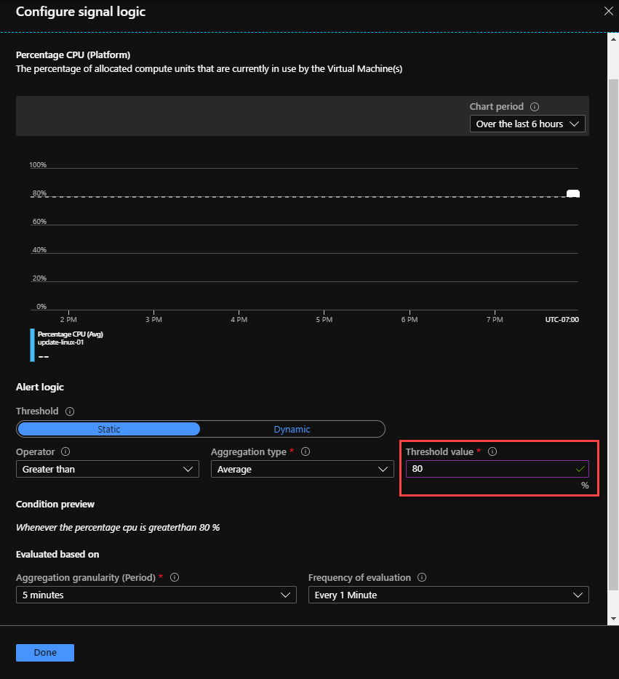The height and width of the screenshot is (679, 619).
Task: Open the Aggregation type dropdown
Action: tap(302, 470)
